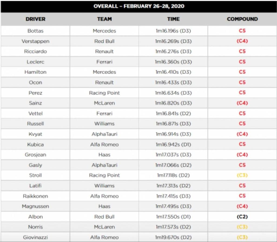Click the COMPOUND column header
Viewport: 277px width, 242px height.
click(x=242, y=19)
